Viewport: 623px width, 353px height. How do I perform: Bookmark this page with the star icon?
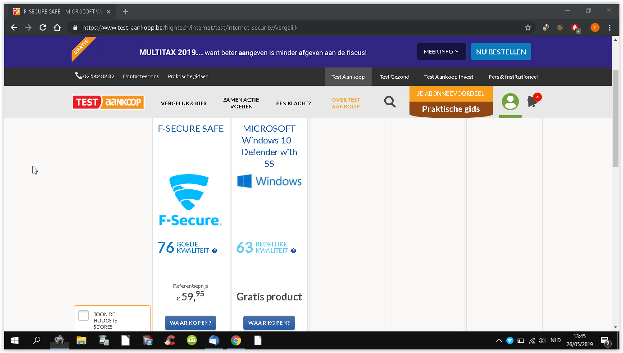pos(528,27)
